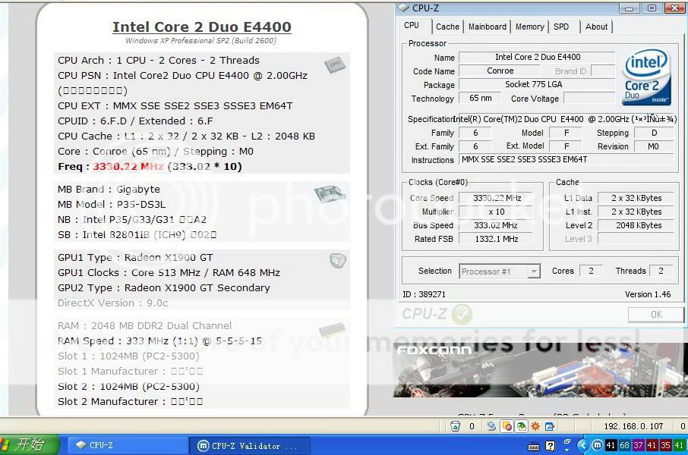This screenshot has height=455, width=688.
Task: Toggle the popup blocker status bar icon
Action: pyautogui.click(x=507, y=426)
